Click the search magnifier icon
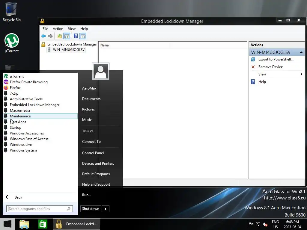Image resolution: width=307 pixels, height=230 pixels. click(69, 209)
